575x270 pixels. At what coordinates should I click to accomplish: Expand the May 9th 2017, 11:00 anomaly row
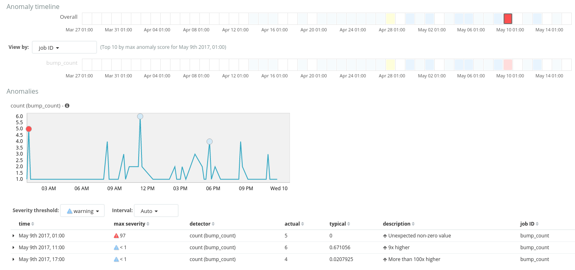(13, 248)
